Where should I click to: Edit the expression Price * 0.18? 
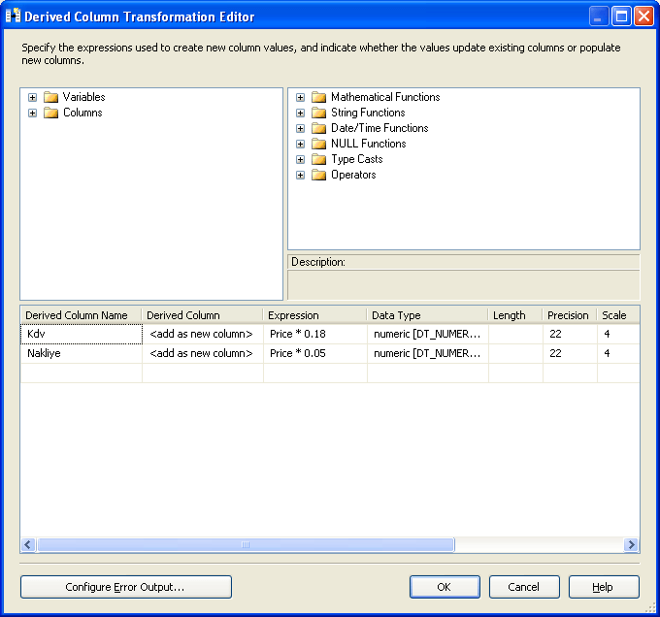point(314,334)
